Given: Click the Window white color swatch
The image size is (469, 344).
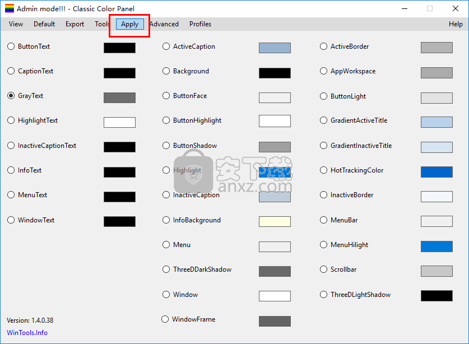Looking at the screenshot, I should 275,296.
